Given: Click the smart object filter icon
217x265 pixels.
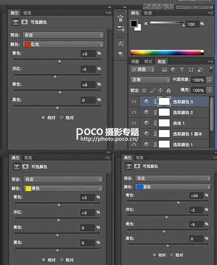Looking at the screenshot, I should [x=200, y=69].
